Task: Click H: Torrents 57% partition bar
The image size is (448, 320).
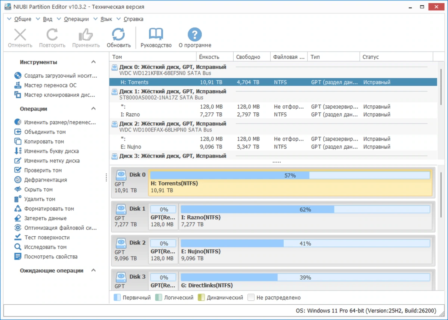Action: [290, 175]
